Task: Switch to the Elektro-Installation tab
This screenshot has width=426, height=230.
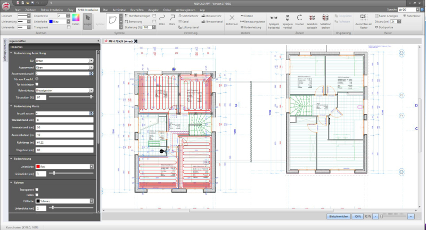Action: [52, 10]
